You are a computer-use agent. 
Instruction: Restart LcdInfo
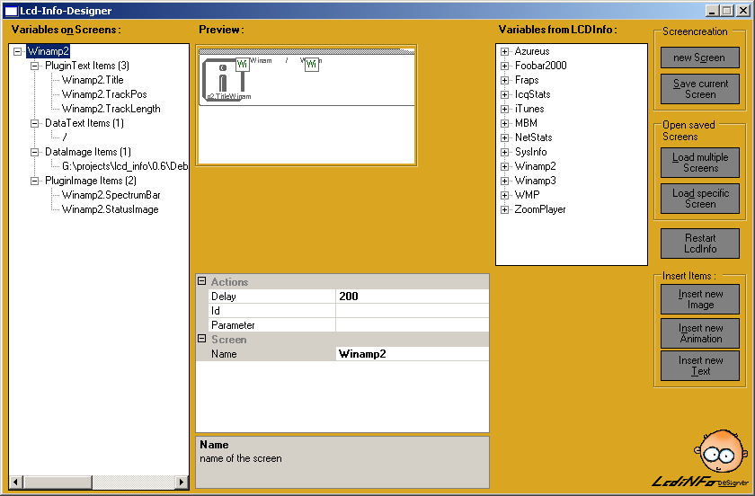click(x=699, y=244)
